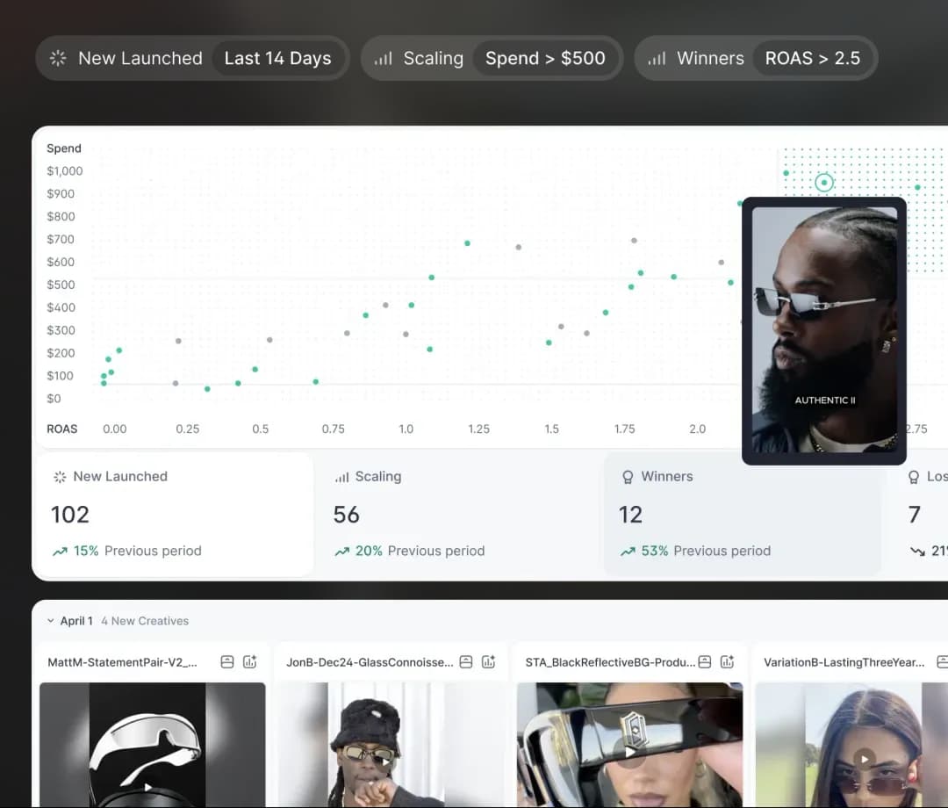Click the archive icon for MattM-StatementPair-V2
948x808 pixels.
pos(227,661)
